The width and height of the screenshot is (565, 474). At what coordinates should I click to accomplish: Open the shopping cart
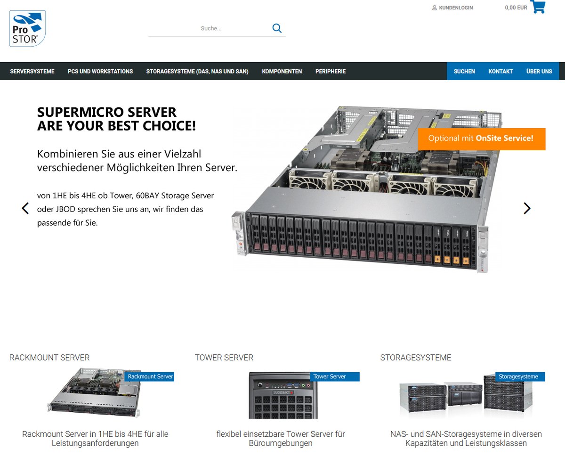click(x=537, y=7)
